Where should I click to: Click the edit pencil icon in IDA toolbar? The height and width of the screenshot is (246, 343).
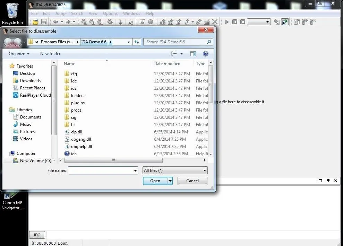[207, 22]
